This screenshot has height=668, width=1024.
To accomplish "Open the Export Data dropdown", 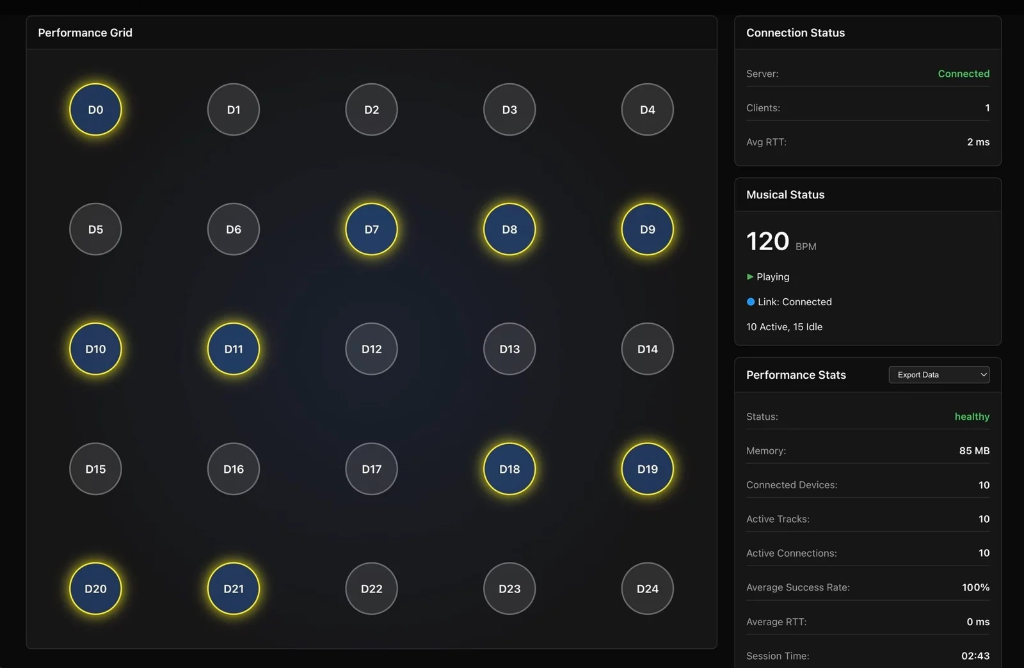I will (x=939, y=375).
